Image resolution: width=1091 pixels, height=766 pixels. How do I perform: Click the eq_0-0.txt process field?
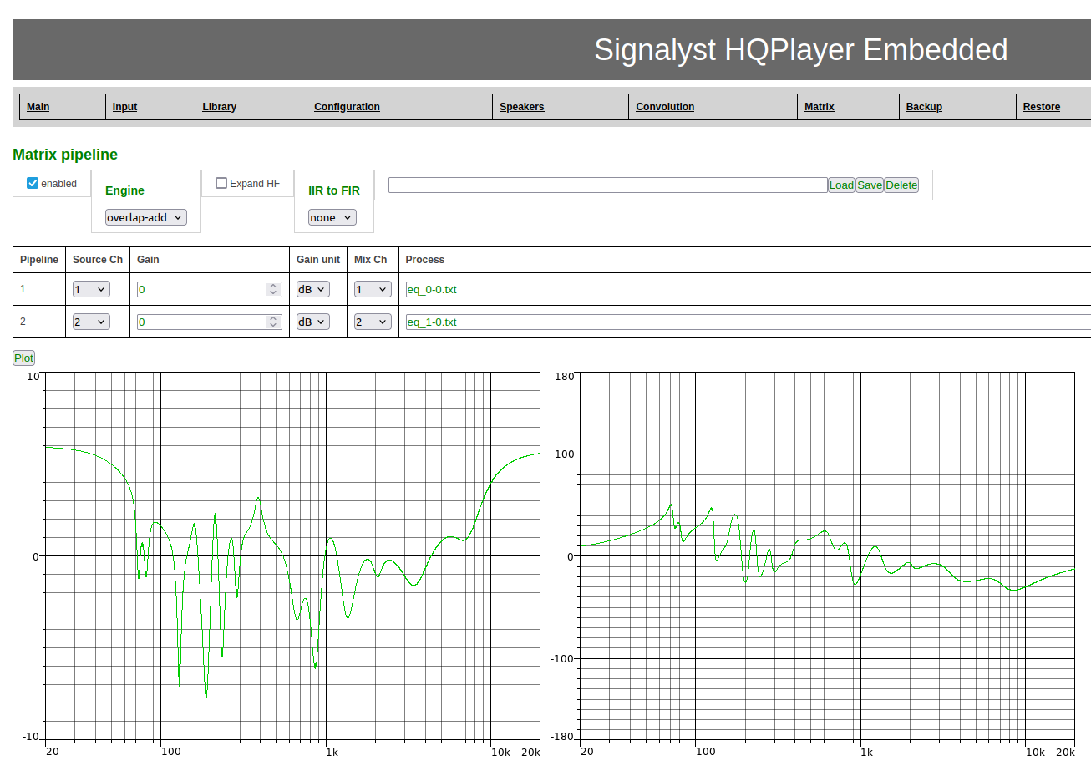pyautogui.click(x=748, y=289)
